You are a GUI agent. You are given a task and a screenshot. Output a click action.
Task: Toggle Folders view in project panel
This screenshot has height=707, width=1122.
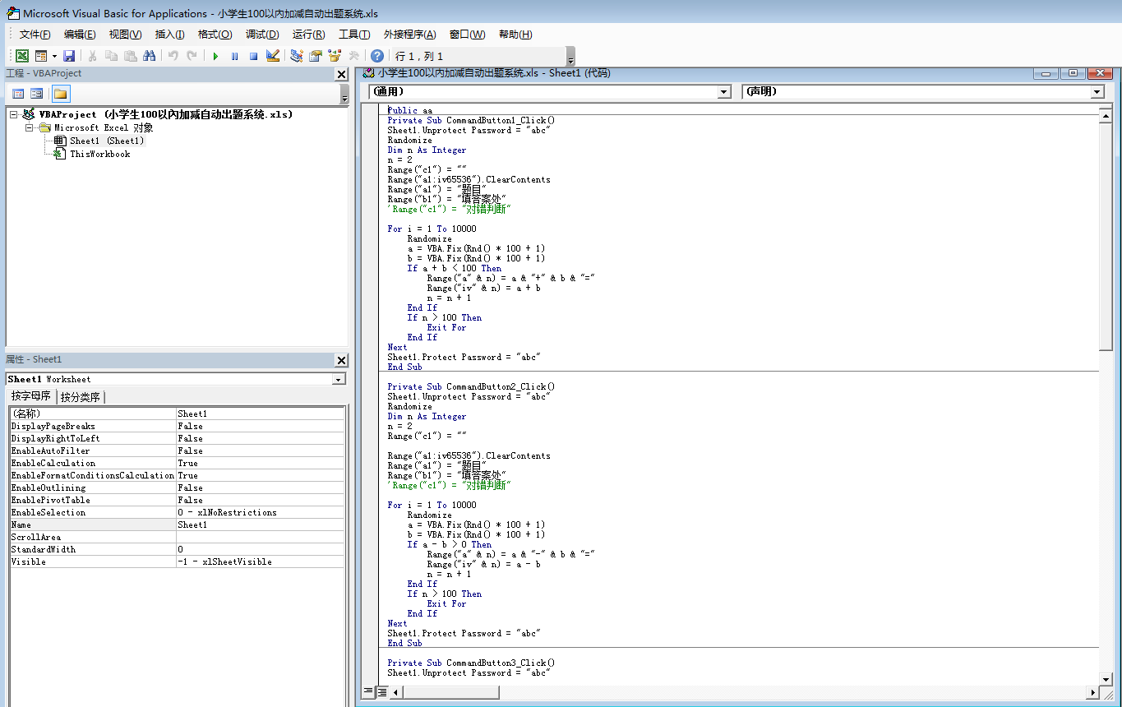pyautogui.click(x=61, y=94)
